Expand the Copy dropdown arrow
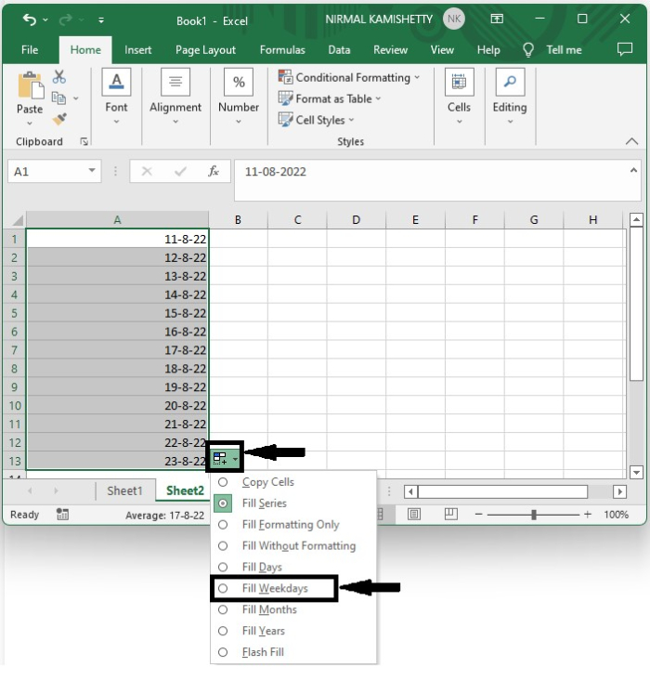Screen dimensions: 650x680 (x=76, y=98)
